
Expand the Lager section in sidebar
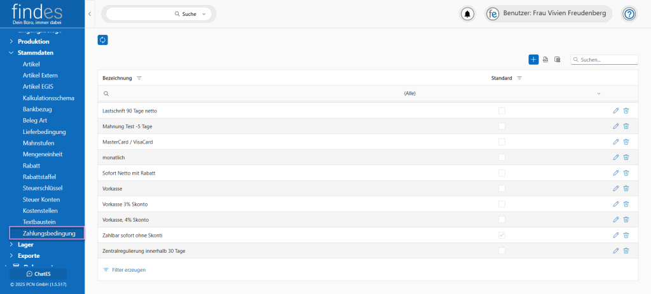point(11,244)
